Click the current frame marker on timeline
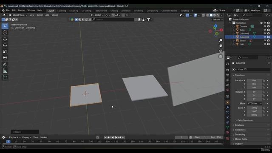Screen dimensions: 272x153 (8, 142)
